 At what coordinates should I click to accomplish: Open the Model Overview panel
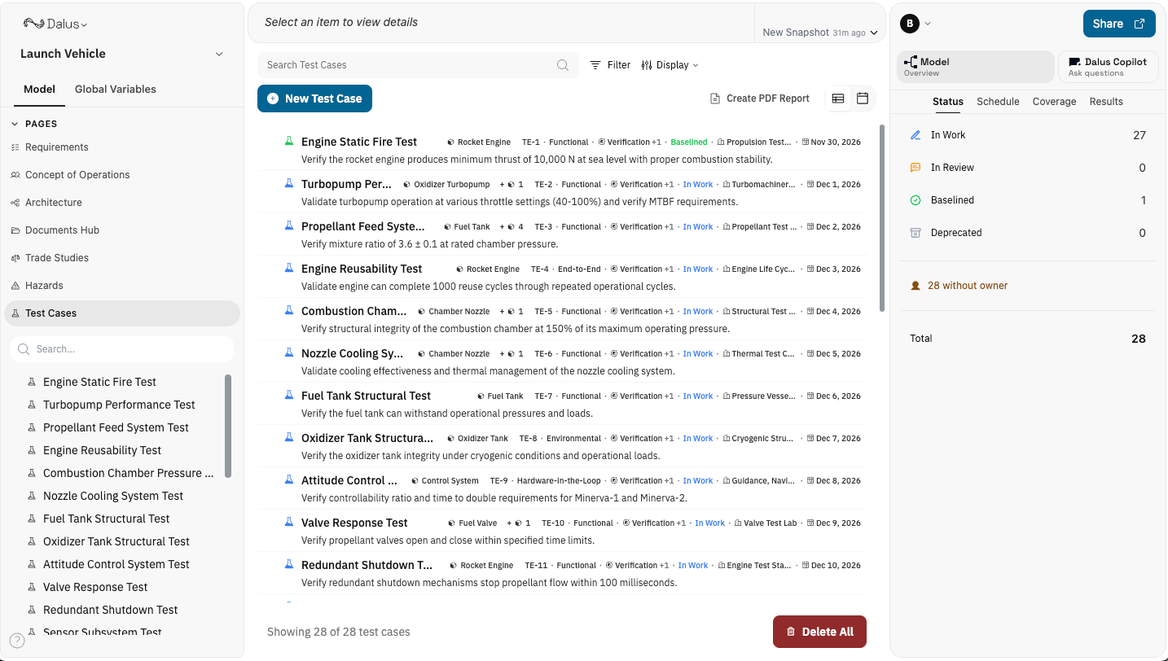pos(975,67)
